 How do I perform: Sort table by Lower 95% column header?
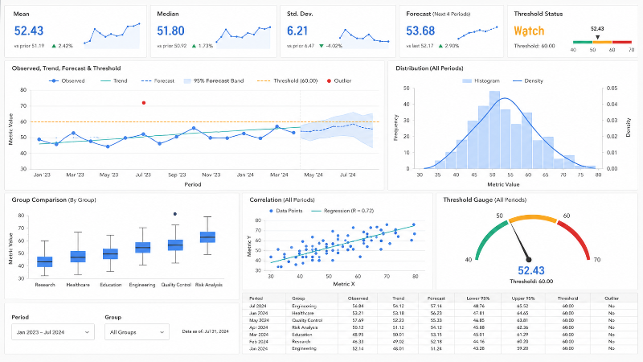[478, 298]
